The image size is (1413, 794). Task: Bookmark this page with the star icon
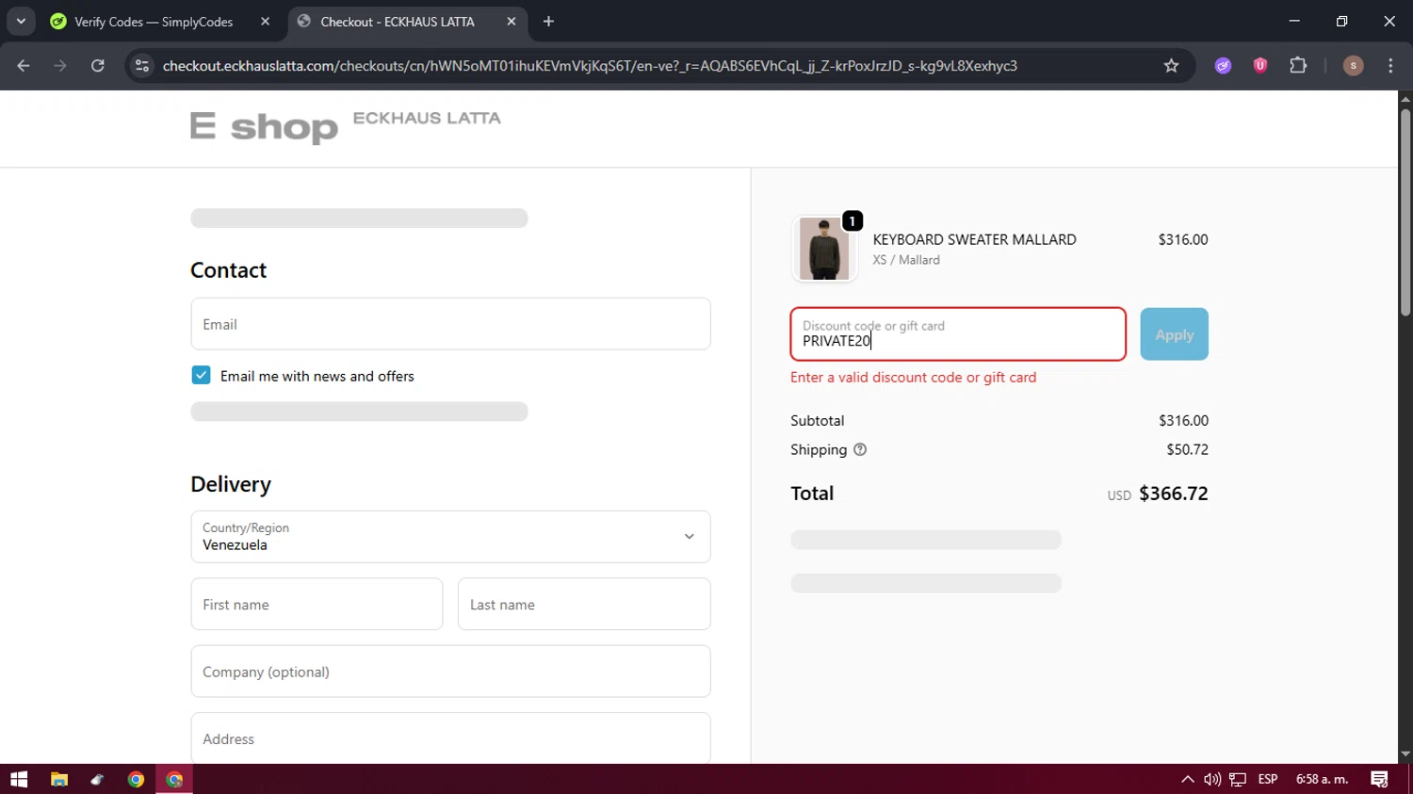pyautogui.click(x=1171, y=66)
